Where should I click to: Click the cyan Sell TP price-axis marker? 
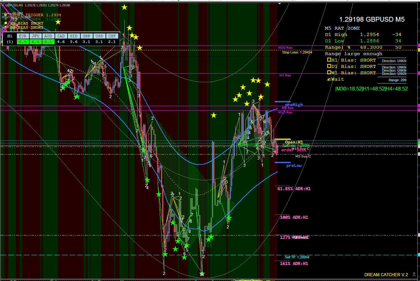pyautogui.click(x=418, y=255)
